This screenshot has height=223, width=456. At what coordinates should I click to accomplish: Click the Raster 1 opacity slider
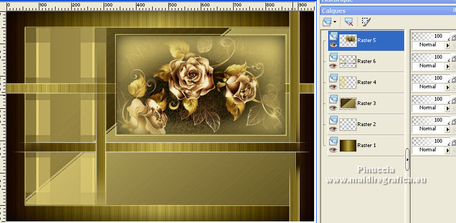coord(431,141)
